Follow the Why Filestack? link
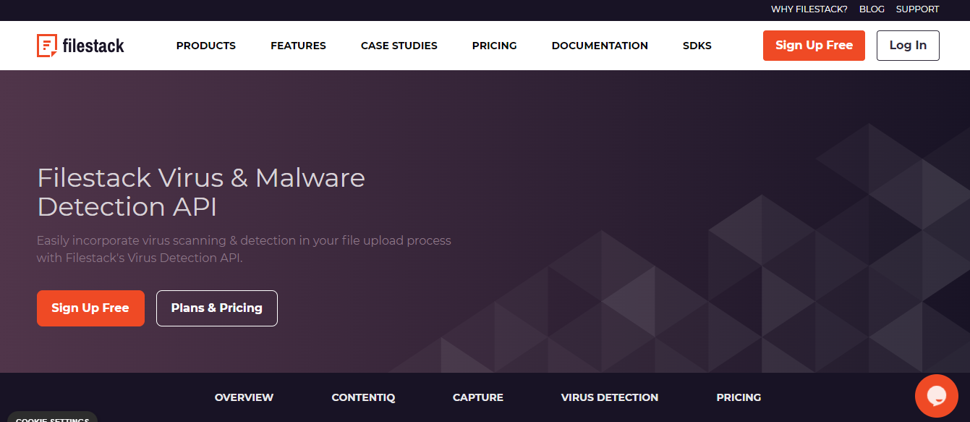This screenshot has width=970, height=422. 809,9
